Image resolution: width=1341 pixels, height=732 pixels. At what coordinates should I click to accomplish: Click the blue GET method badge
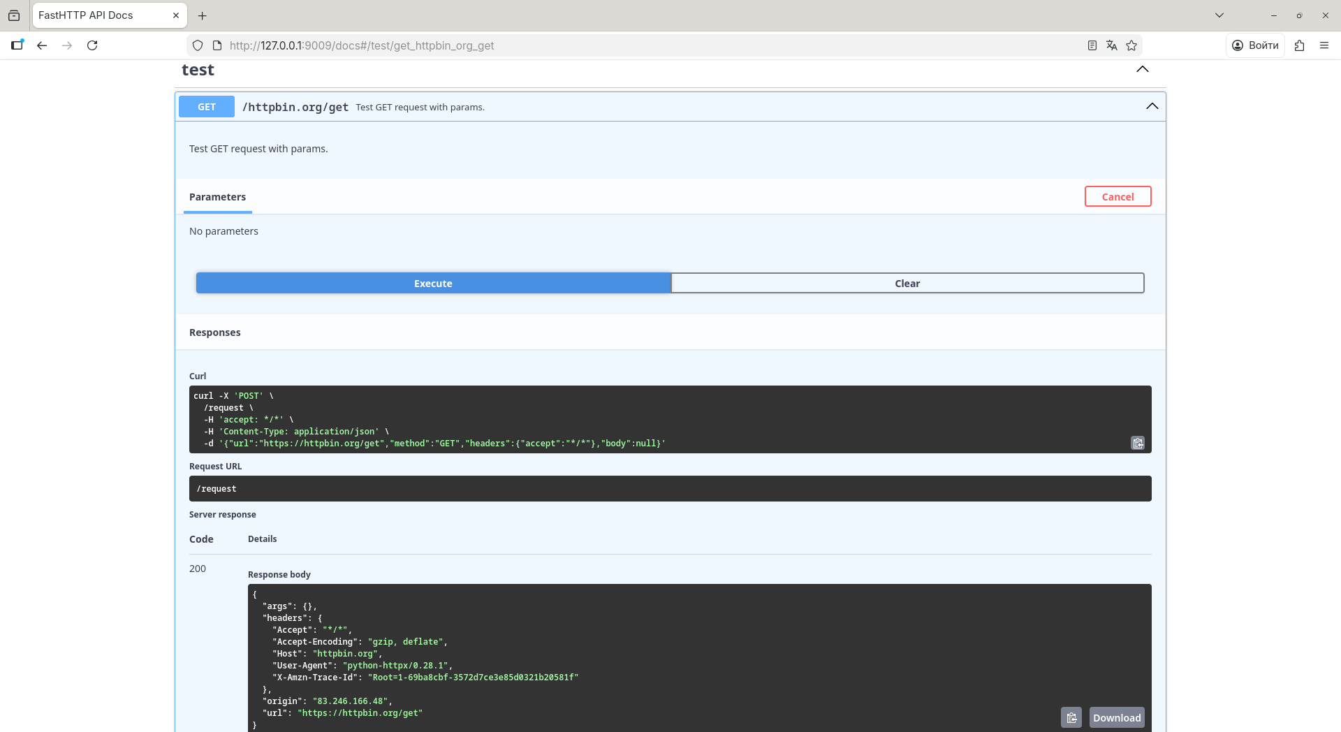point(207,107)
